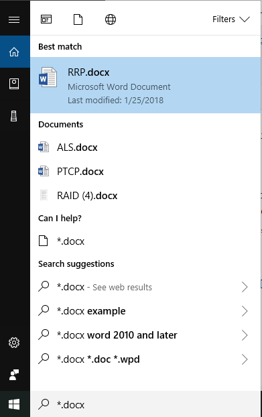Open the ALS.docx document

pyautogui.click(x=145, y=147)
